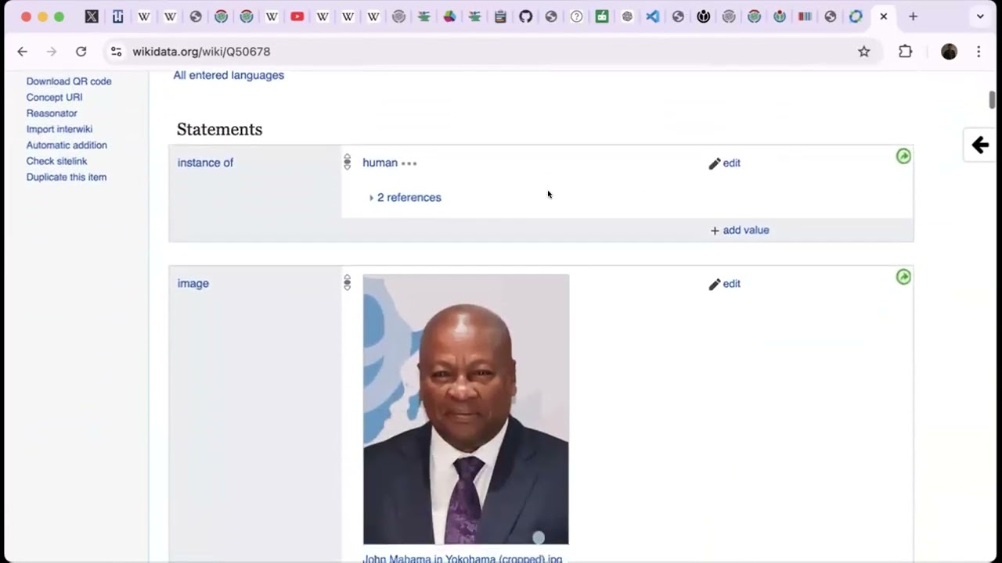Open the tab with the green robot icon
Viewport: 1002px width, 563px height.
(601, 16)
